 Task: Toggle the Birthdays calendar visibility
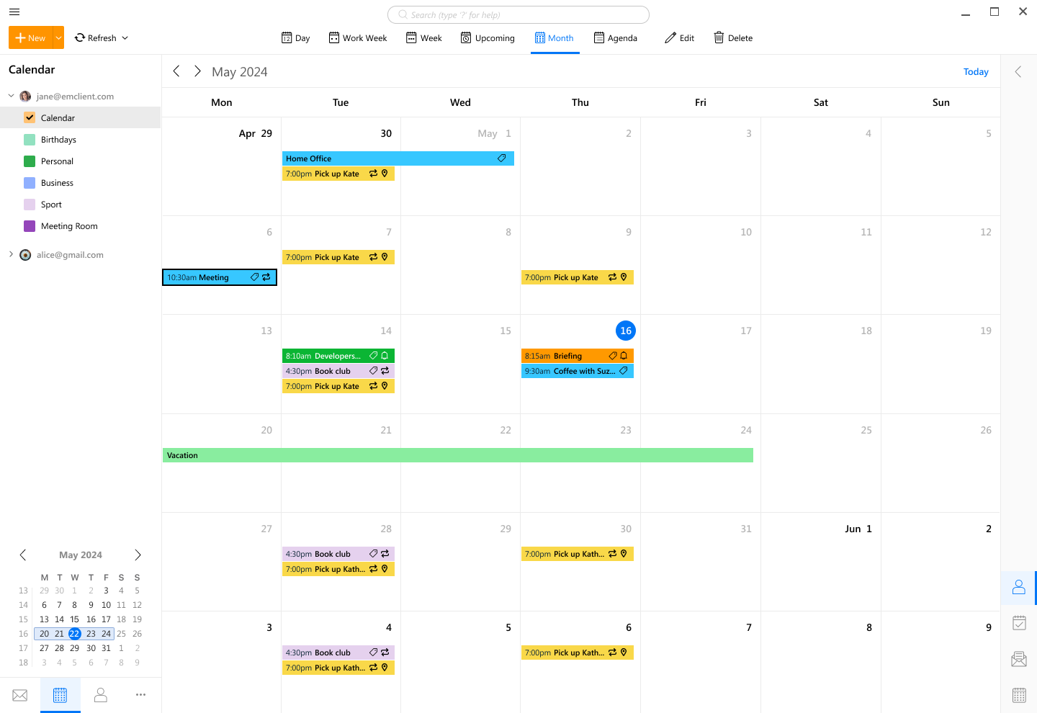30,140
